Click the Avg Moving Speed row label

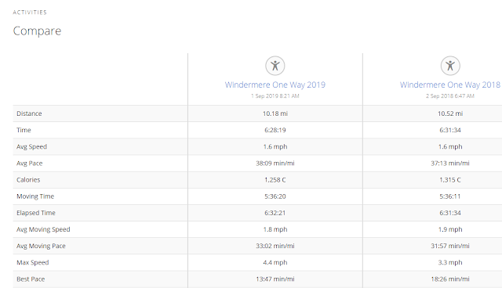(x=43, y=229)
